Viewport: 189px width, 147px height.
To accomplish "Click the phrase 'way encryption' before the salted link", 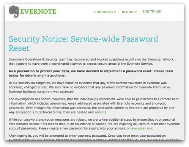I will pos(20,112).
